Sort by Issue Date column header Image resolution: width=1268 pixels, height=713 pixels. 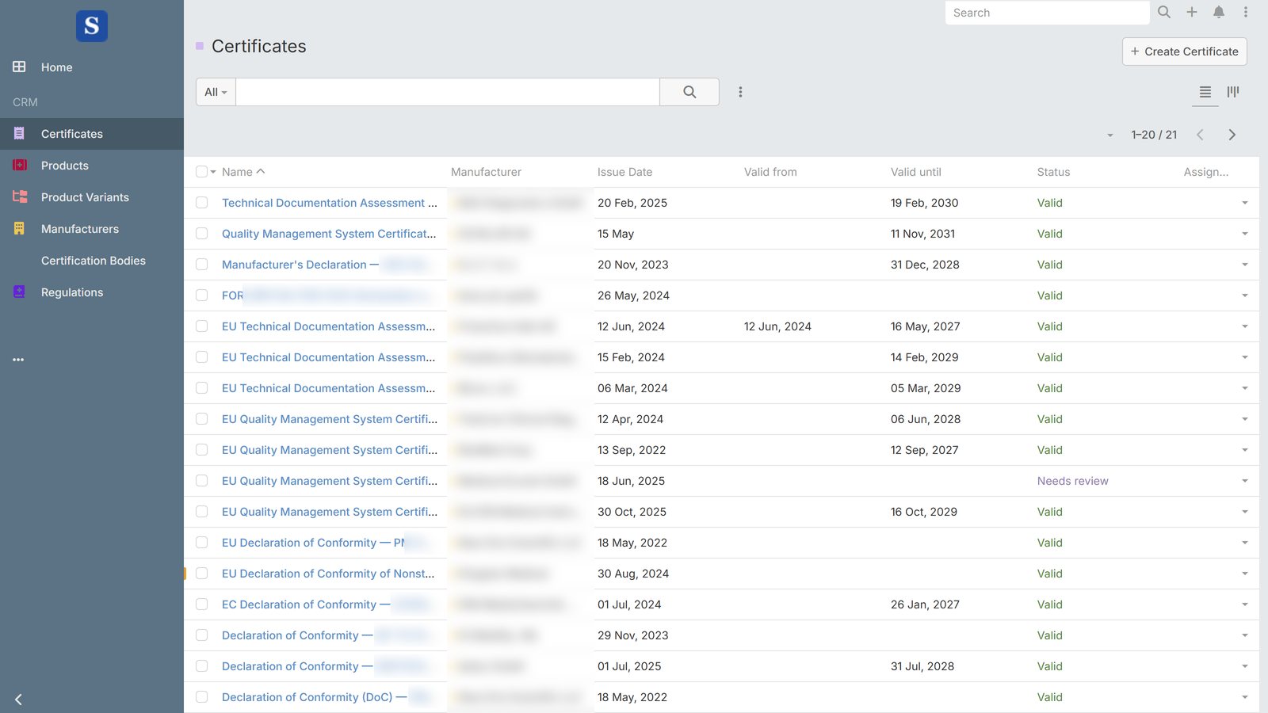click(x=624, y=172)
